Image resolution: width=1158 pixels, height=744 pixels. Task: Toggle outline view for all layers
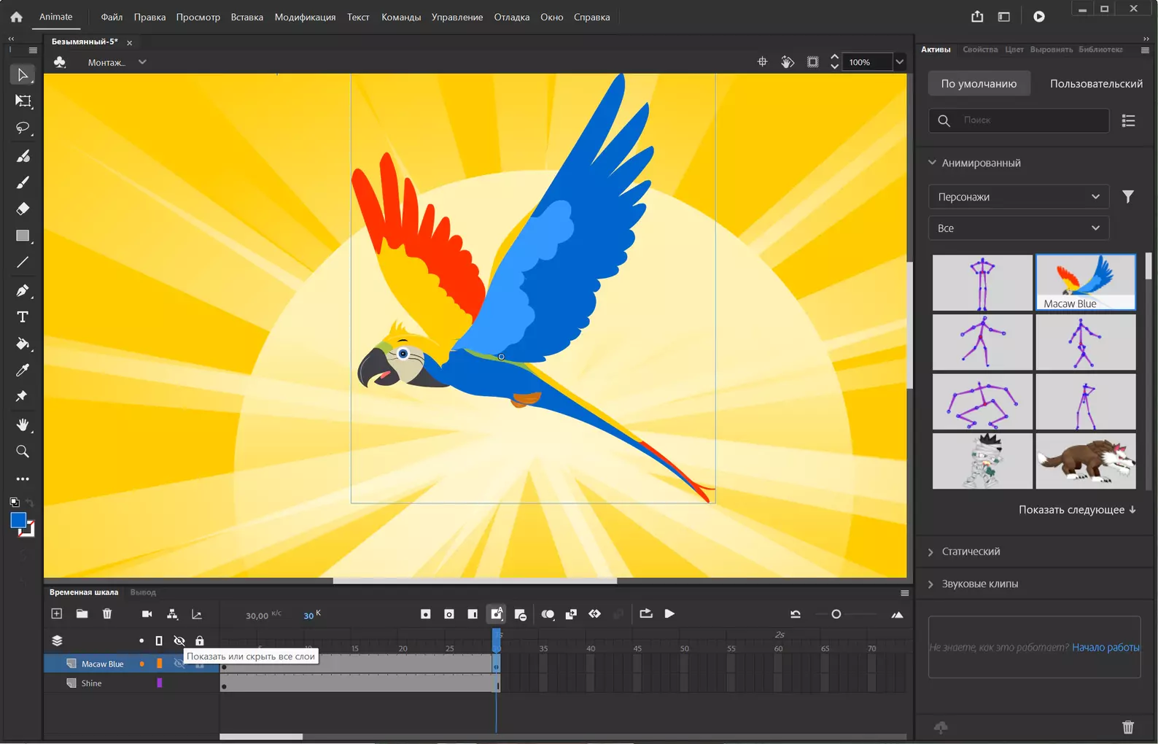point(159,640)
